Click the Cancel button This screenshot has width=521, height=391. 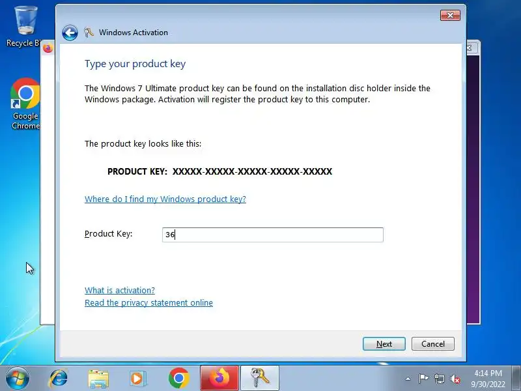click(x=433, y=344)
